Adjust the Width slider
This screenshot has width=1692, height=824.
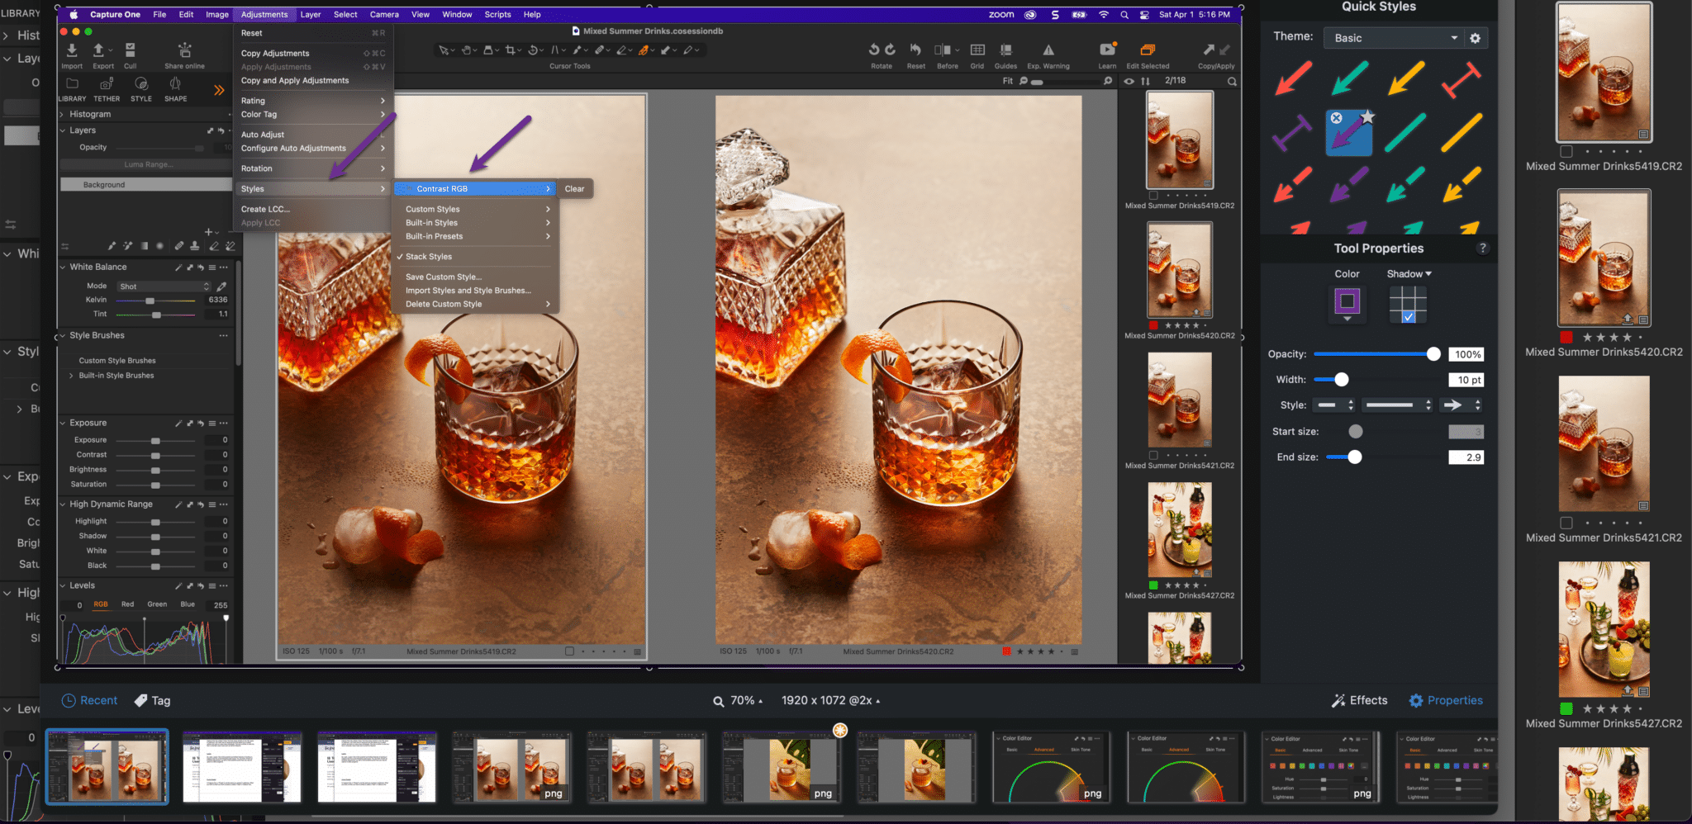(1376, 380)
